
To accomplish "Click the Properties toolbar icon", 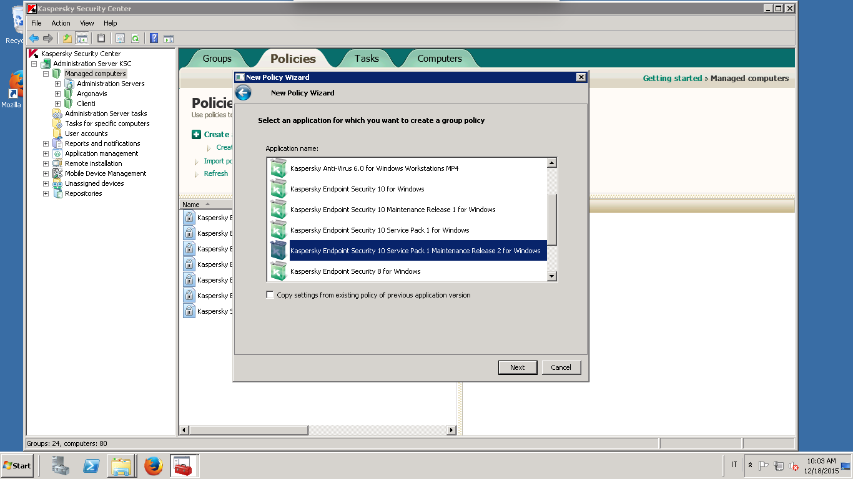I will click(120, 38).
